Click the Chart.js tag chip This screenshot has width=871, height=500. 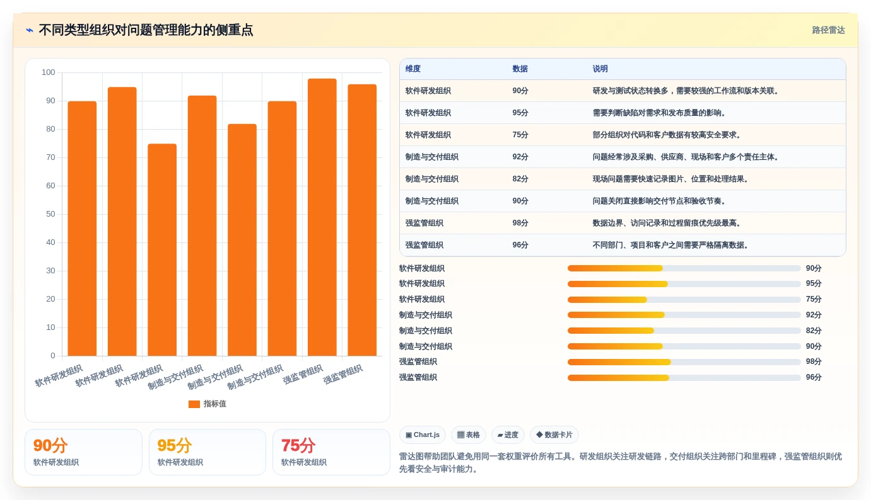pyautogui.click(x=423, y=435)
